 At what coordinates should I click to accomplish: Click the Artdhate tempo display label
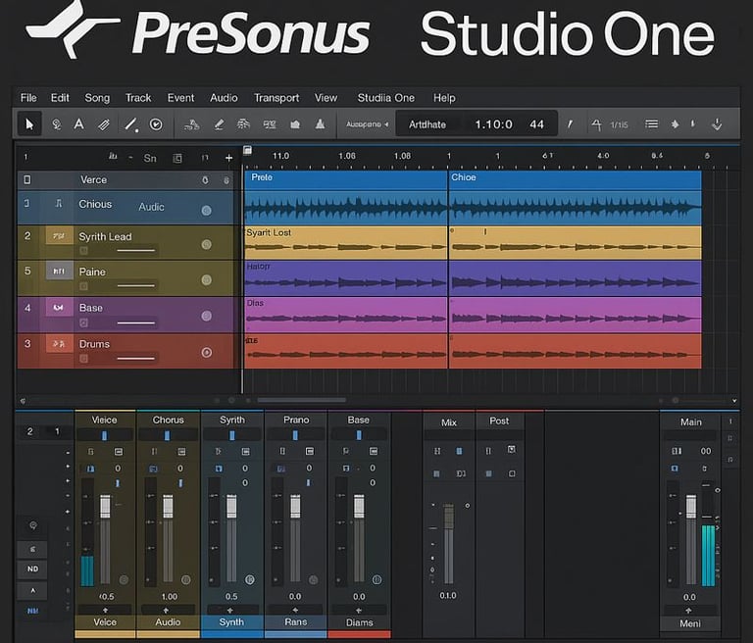(427, 124)
